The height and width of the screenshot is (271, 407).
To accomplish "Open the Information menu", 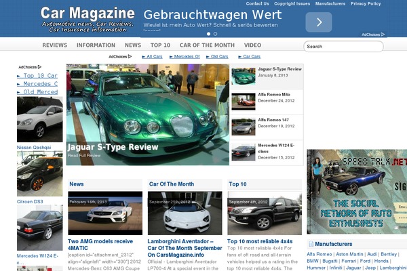I will click(96, 45).
